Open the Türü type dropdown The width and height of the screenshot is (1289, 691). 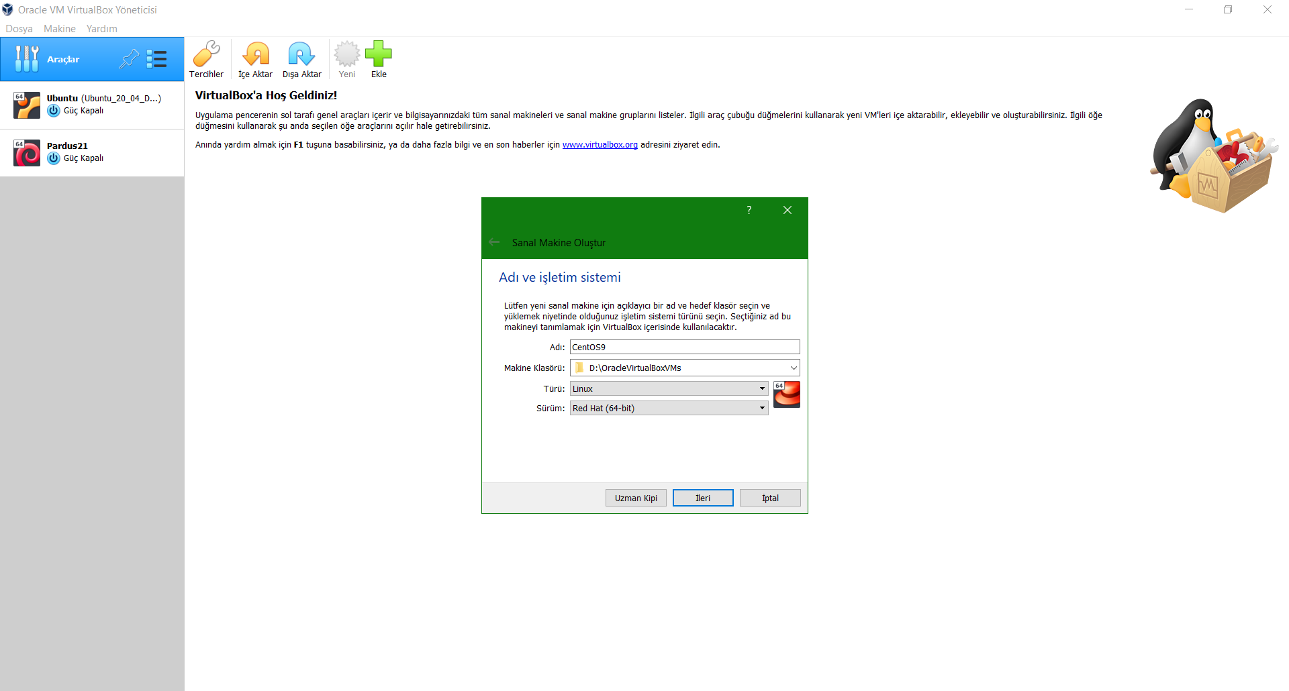coord(669,388)
